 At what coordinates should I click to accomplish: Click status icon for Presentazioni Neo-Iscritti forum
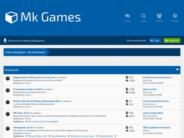[8, 90]
